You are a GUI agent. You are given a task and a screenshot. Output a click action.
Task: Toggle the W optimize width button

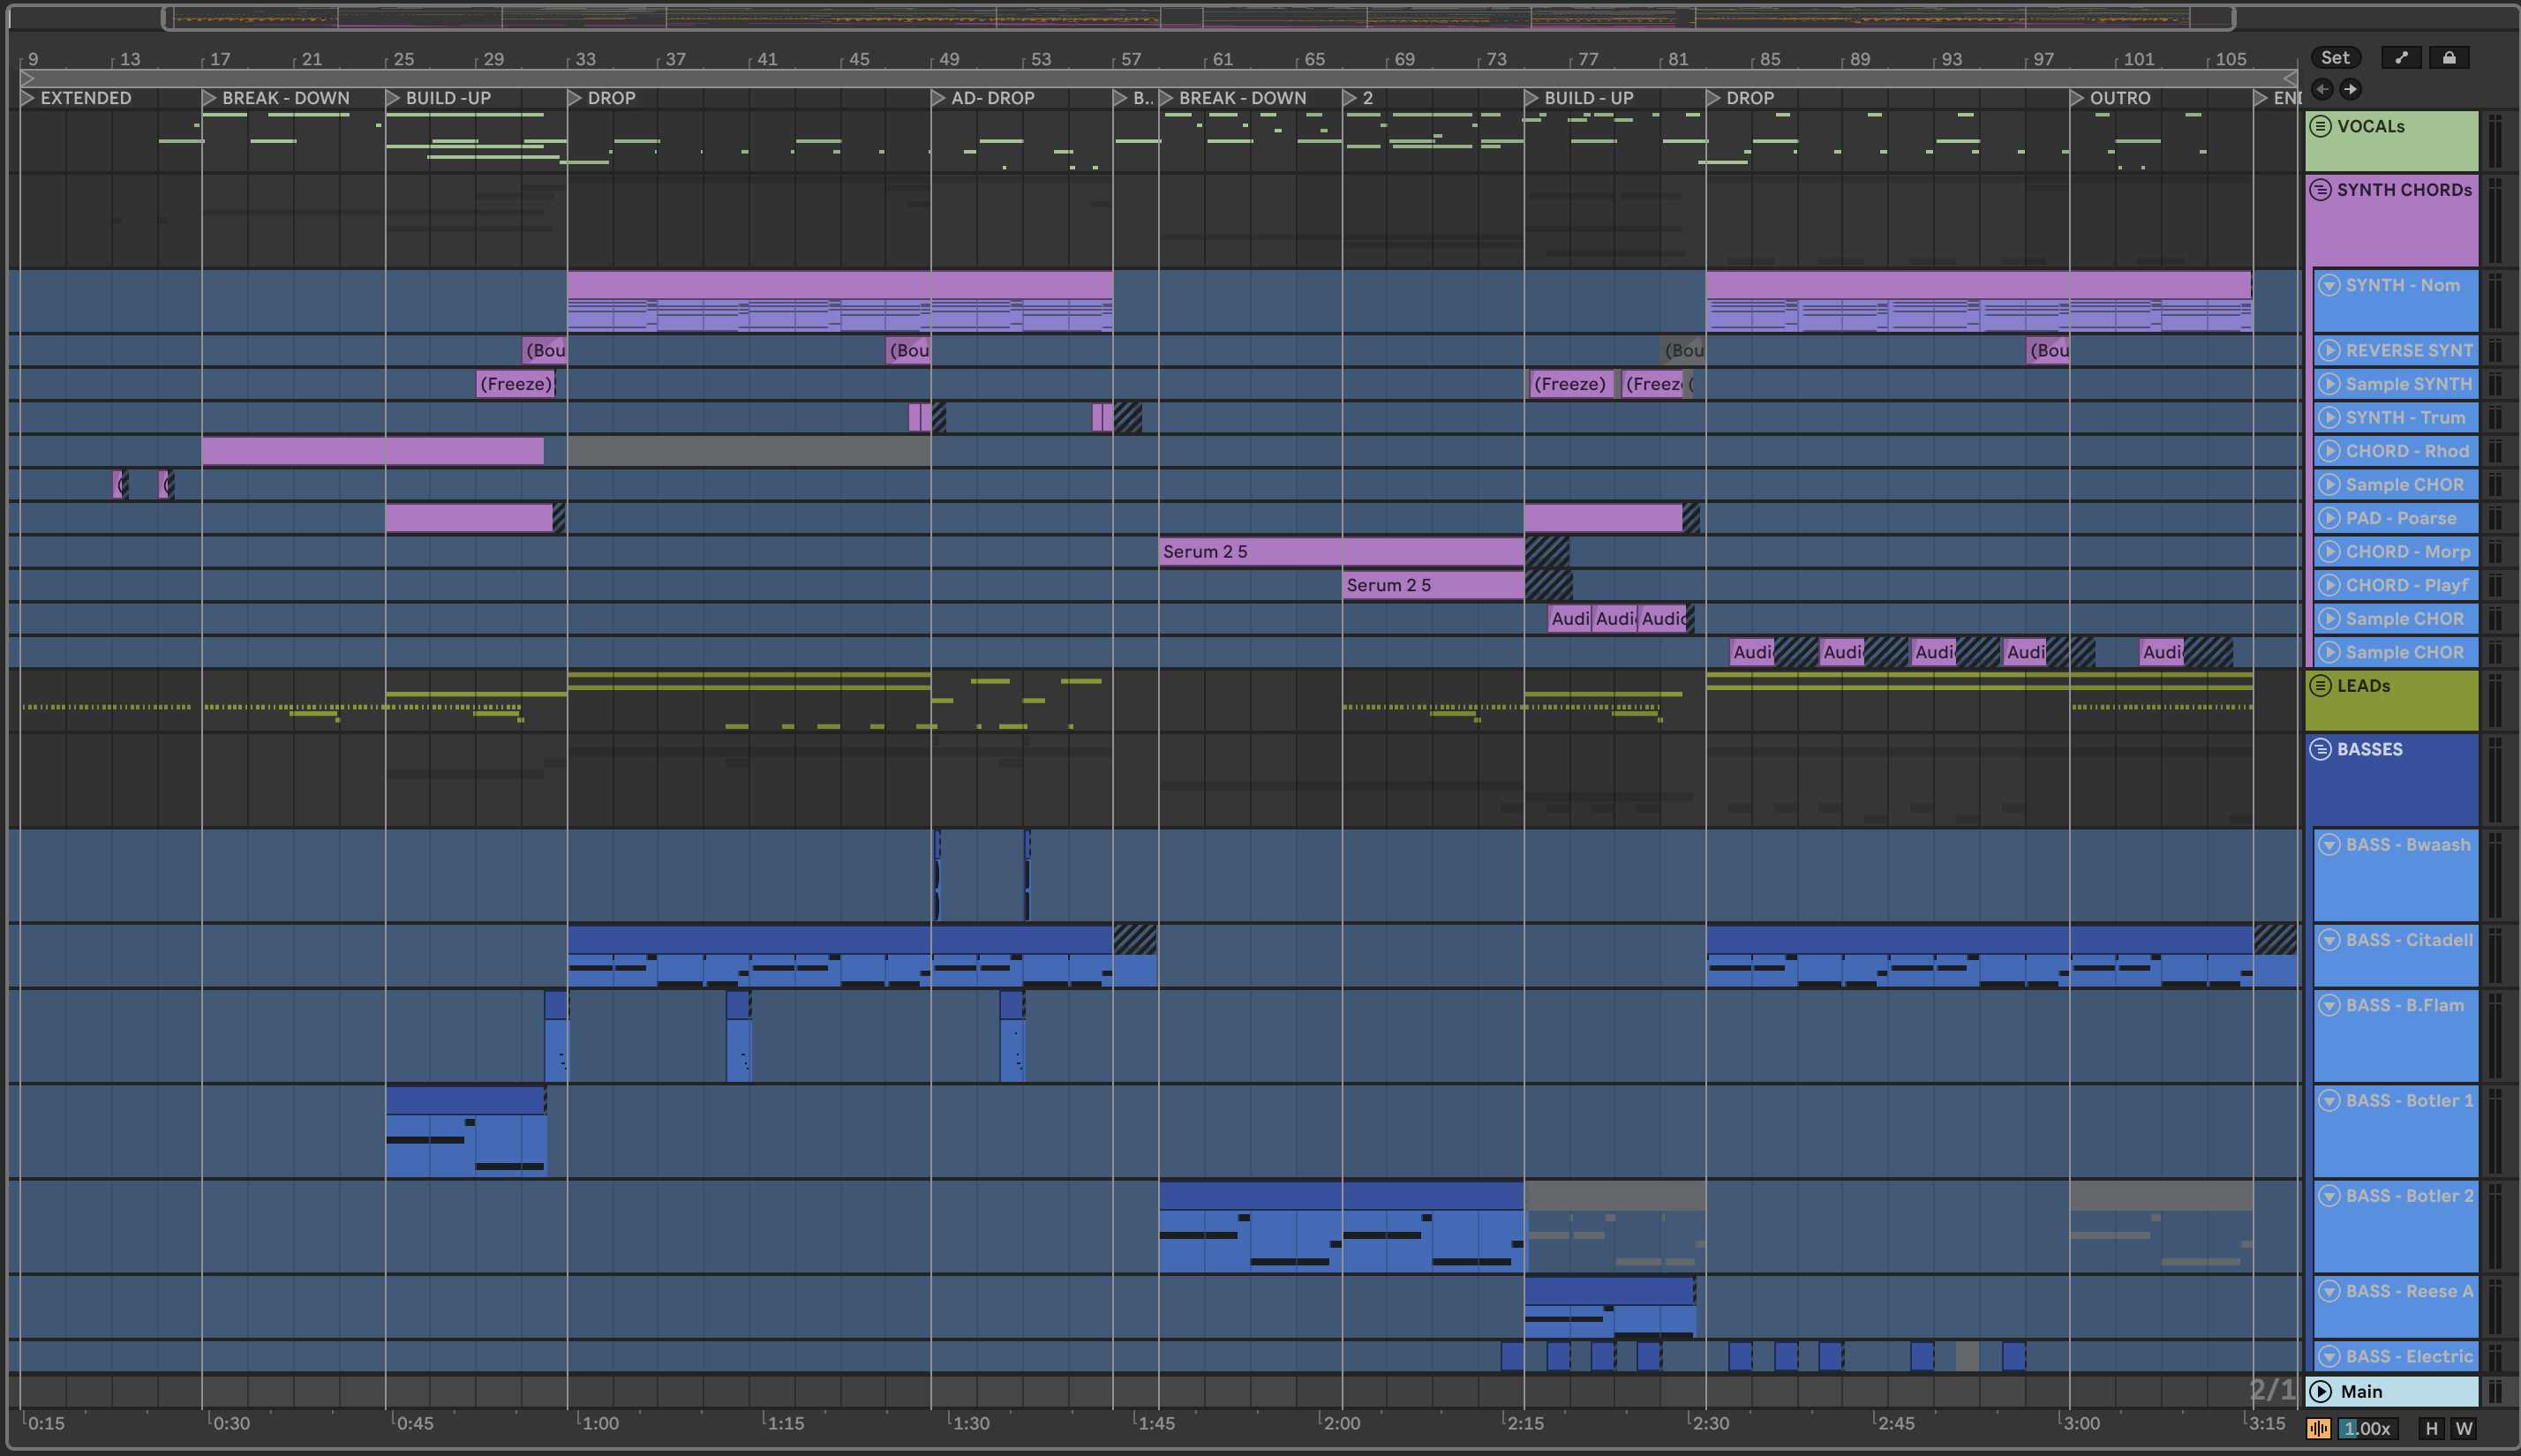[2463, 1428]
